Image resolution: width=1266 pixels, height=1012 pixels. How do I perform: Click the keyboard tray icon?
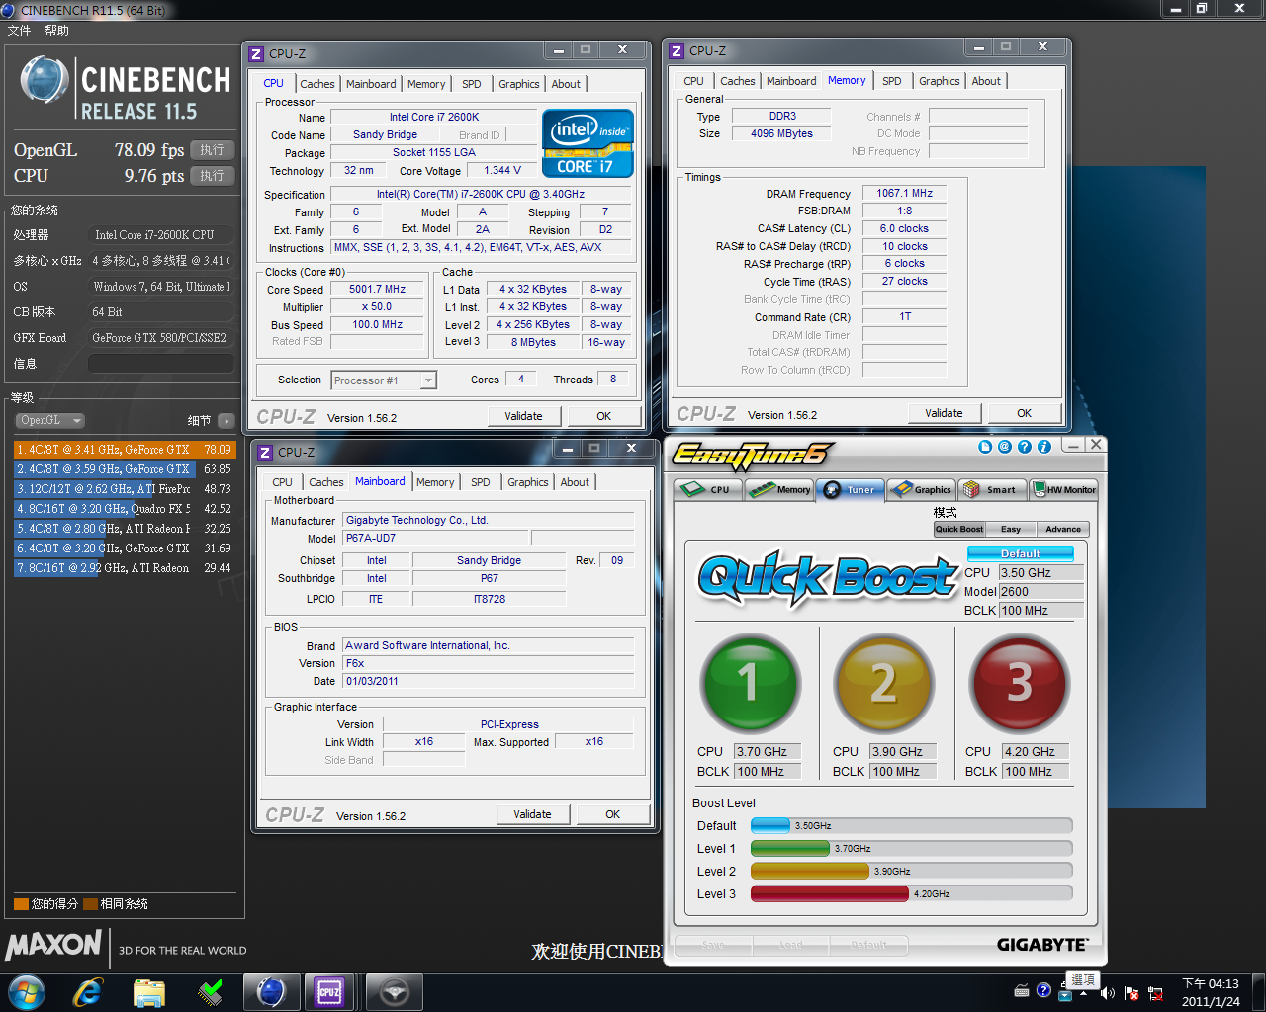[x=1022, y=991]
